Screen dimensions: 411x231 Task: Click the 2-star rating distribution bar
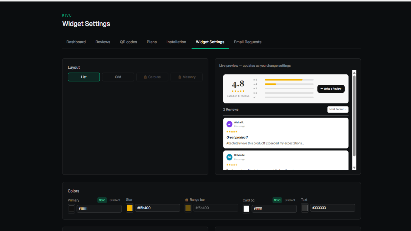click(289, 93)
